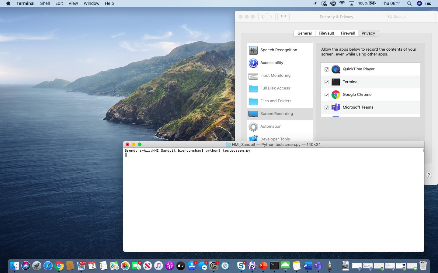Open Safari from the dock
438x273 pixels.
pyautogui.click(x=48, y=266)
